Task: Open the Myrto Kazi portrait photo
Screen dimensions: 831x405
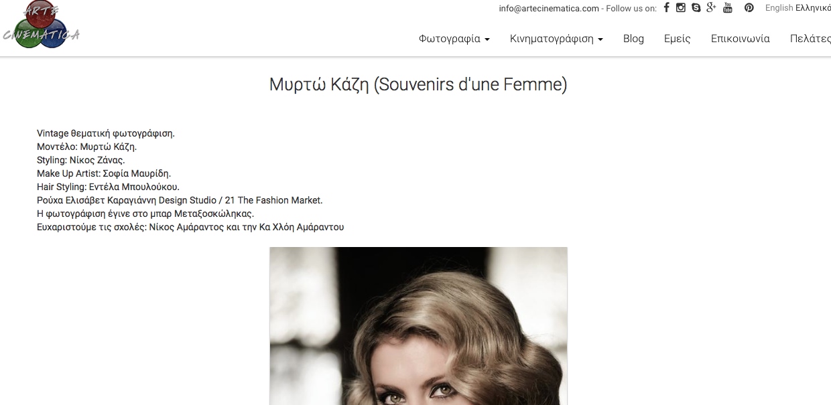Action: 418,326
